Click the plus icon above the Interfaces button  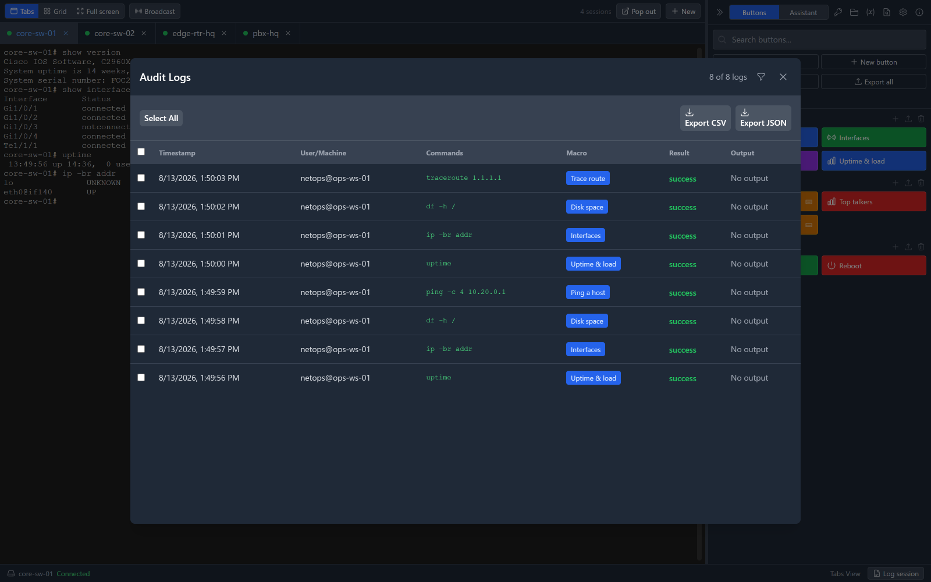896,119
